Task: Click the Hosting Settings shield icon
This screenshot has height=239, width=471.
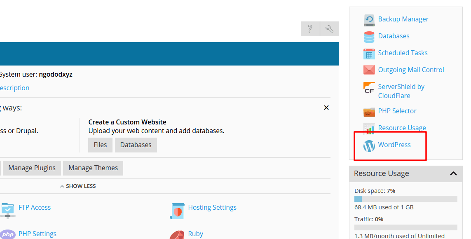Action: tap(177, 211)
